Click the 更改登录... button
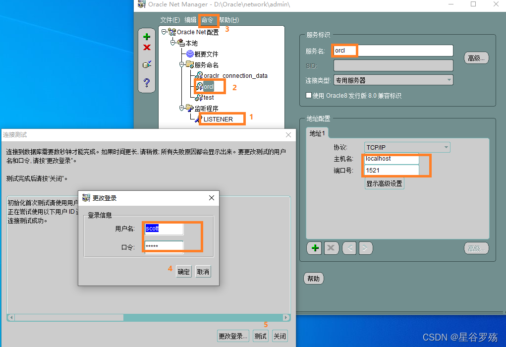The image size is (506, 347). coord(233,336)
